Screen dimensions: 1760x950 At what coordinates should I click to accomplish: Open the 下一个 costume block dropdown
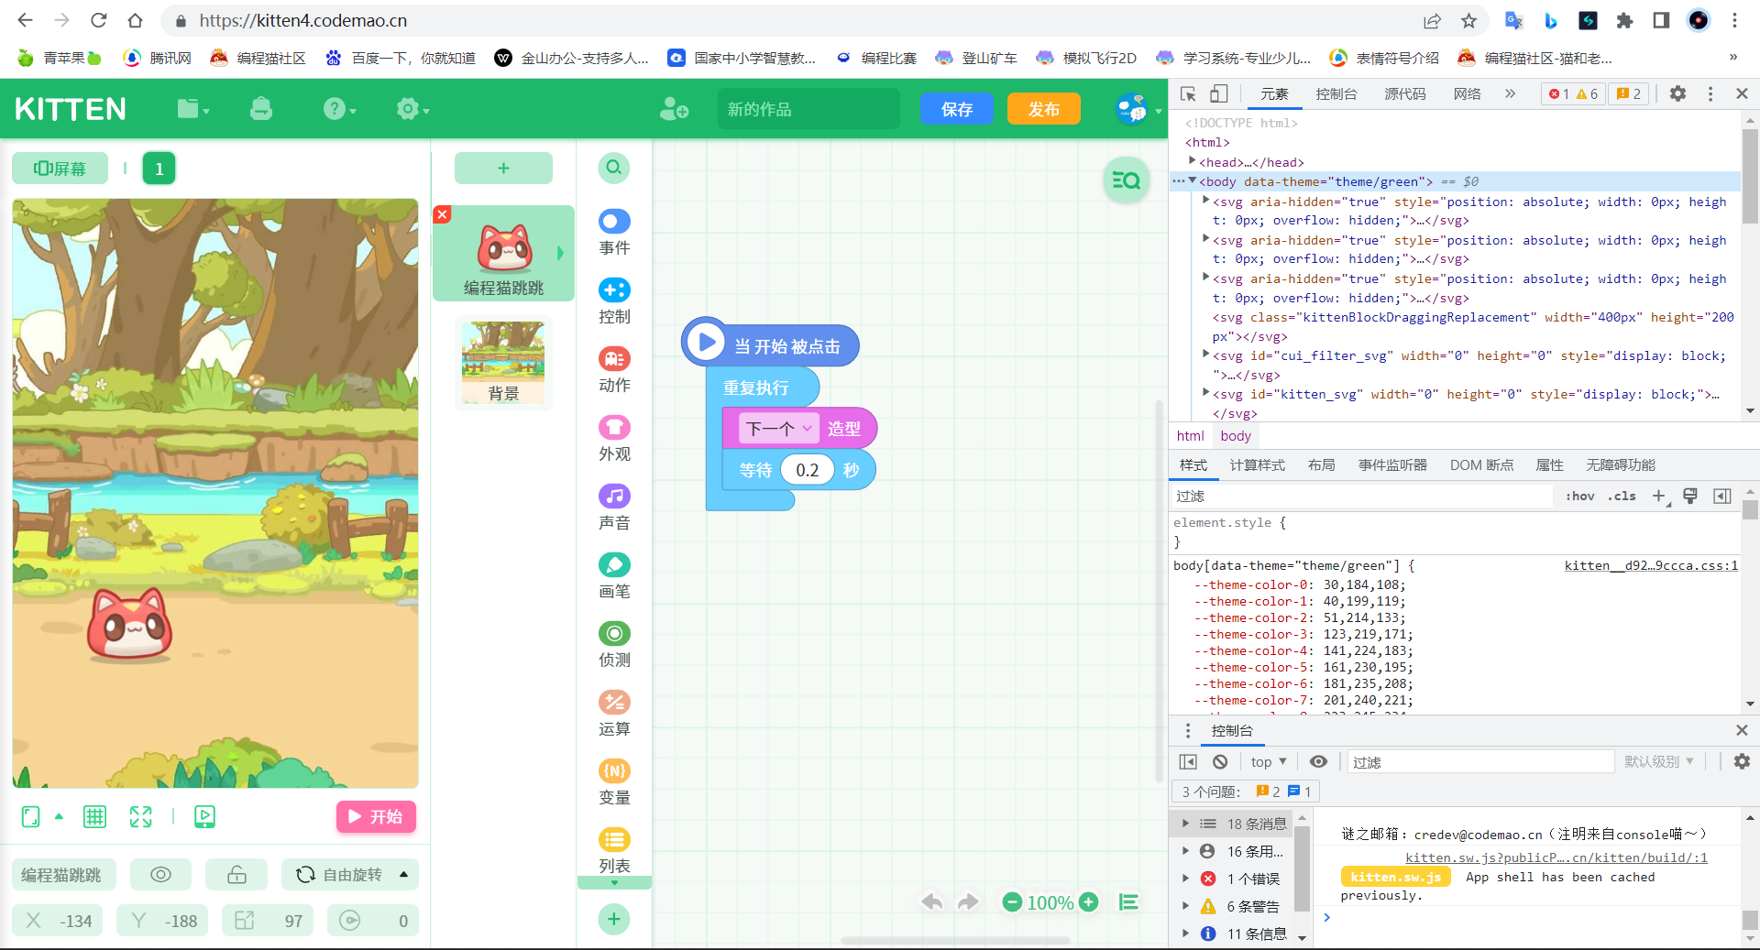779,428
